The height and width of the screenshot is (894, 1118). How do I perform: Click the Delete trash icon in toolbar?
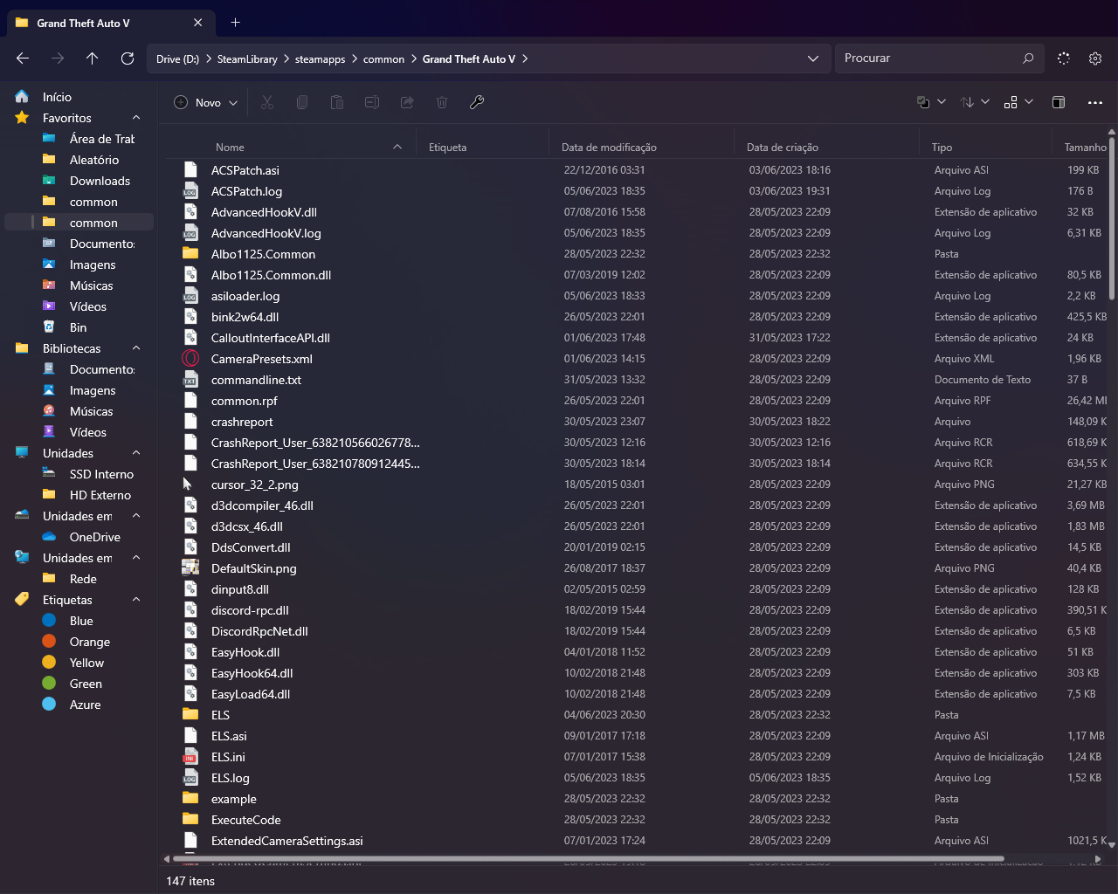442,102
